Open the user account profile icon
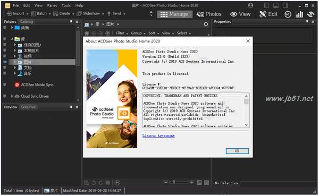This screenshot has width=319, height=196. tap(250, 5)
